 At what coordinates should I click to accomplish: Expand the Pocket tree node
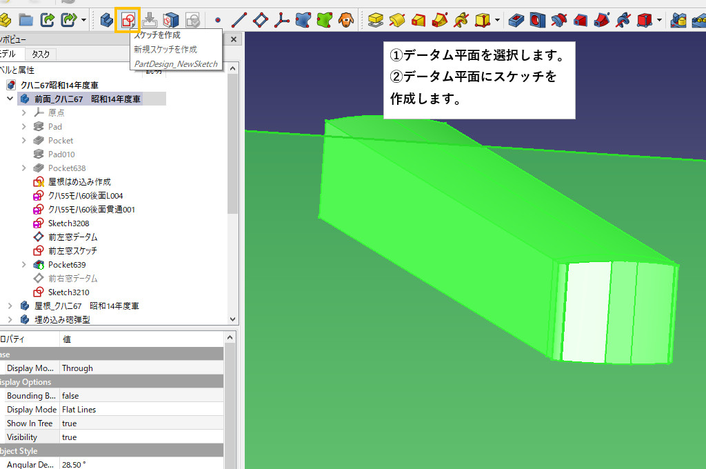(24, 141)
